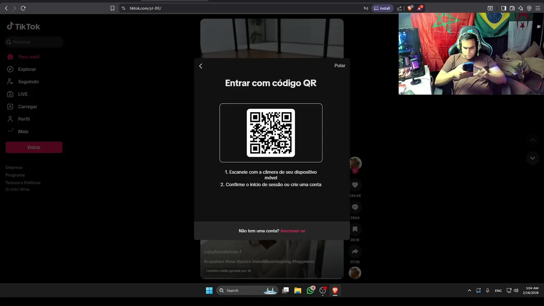Click the taskbar Search box
The image size is (544, 306).
click(x=247, y=290)
